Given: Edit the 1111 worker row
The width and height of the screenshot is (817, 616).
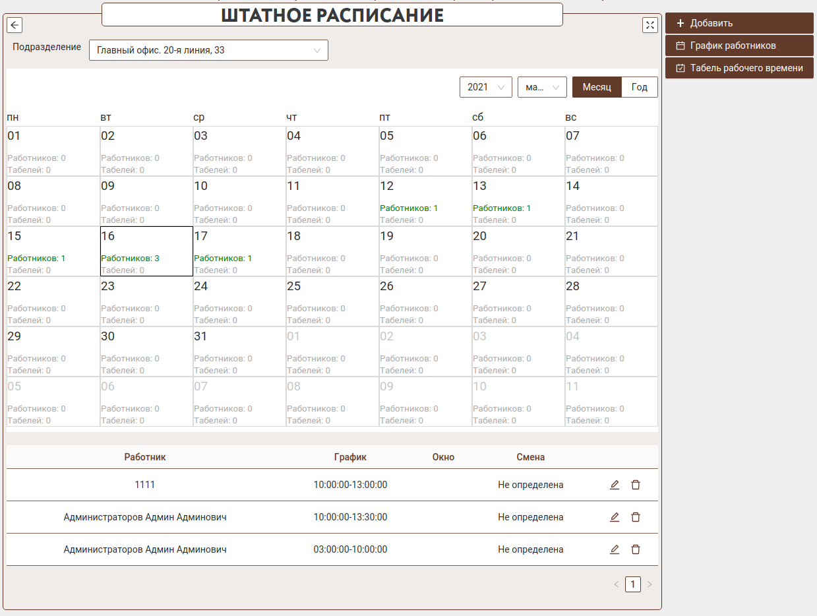Looking at the screenshot, I should coord(615,485).
